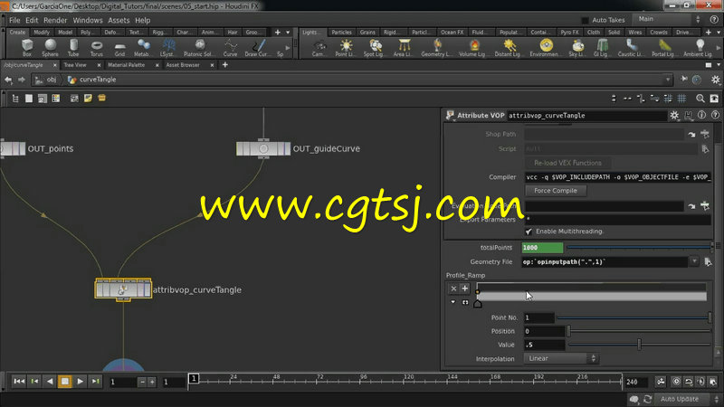Add an Environment Light
724x407 pixels.
[546, 48]
